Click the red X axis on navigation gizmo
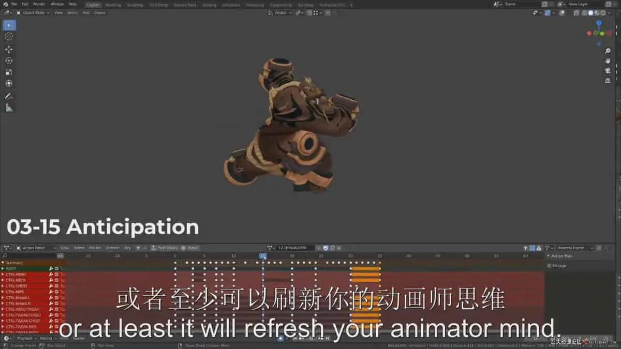 coord(589,33)
